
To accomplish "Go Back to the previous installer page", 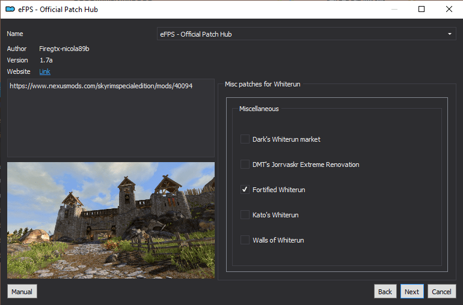I will (x=385, y=291).
